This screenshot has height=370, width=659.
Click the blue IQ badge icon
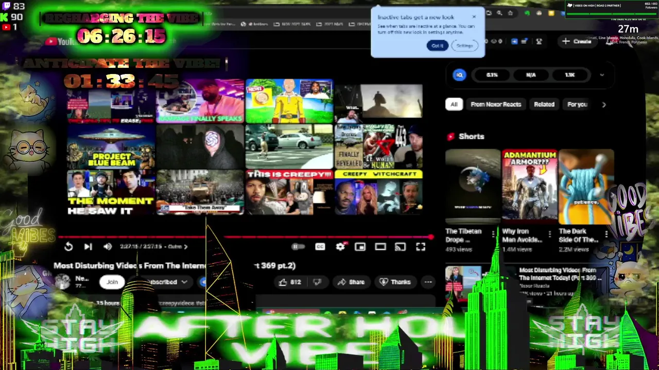click(x=459, y=75)
